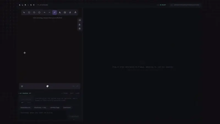Select the Landing Page preset

[55, 107]
